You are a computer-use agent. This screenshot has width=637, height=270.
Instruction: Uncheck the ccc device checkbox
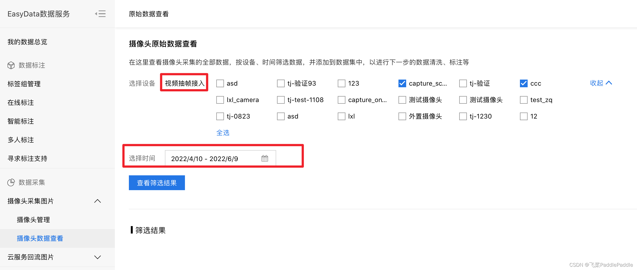(524, 83)
